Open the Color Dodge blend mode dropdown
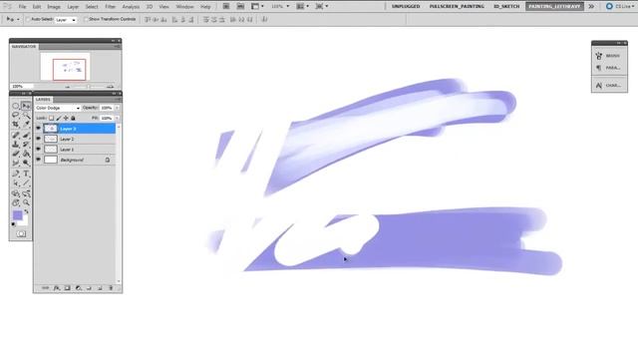Viewport: 638px width, 359px height. (x=58, y=108)
